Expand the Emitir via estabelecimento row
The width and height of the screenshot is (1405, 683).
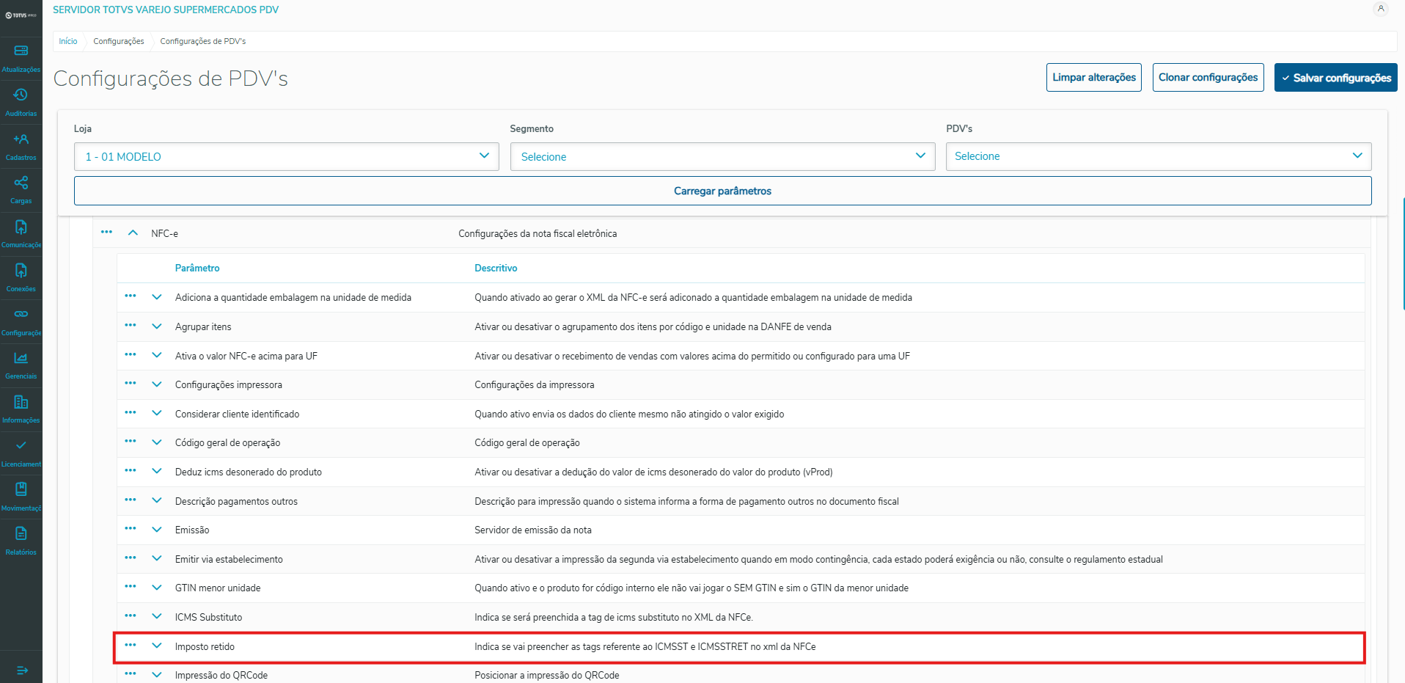(x=157, y=559)
